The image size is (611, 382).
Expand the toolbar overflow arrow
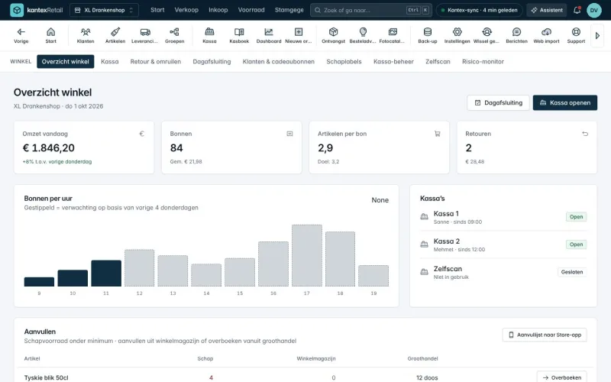point(597,35)
